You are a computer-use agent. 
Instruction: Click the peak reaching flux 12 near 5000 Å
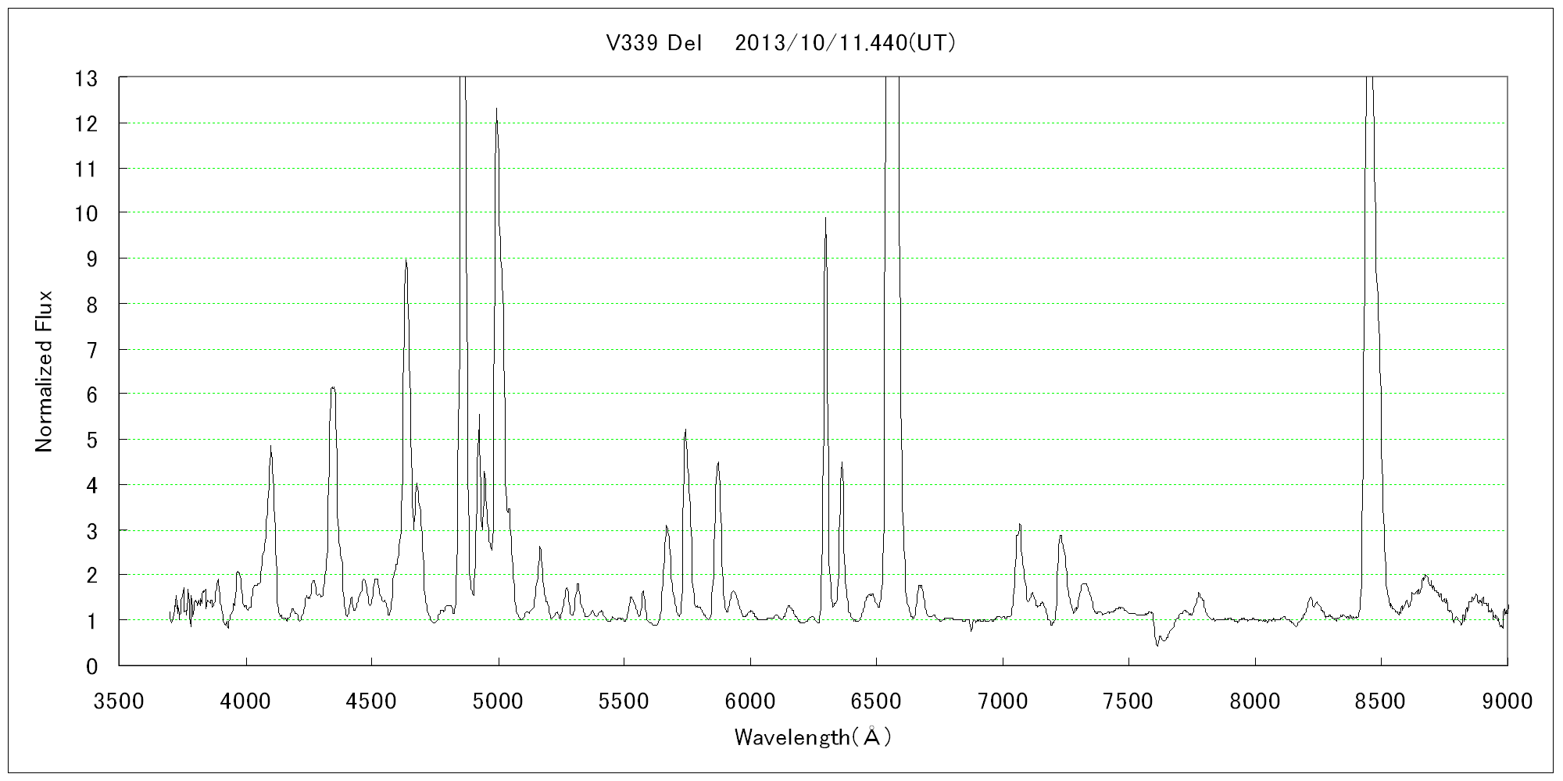coord(496,110)
